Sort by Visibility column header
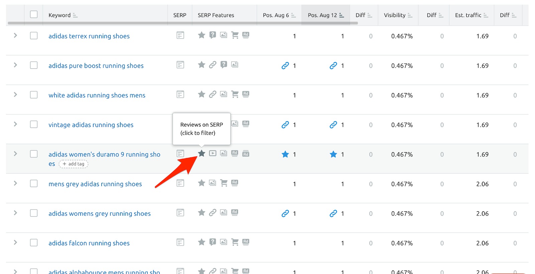The height and width of the screenshot is (274, 535). click(398, 15)
